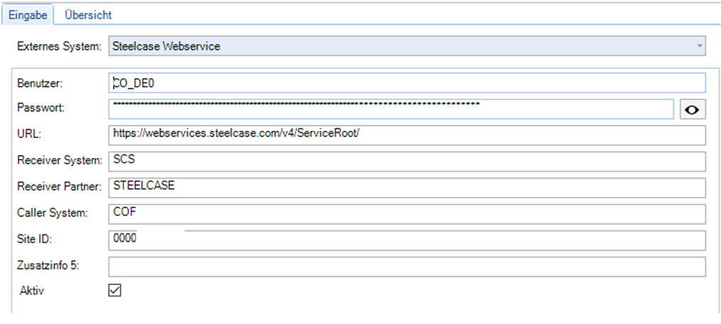Viewport: 721px width, 324px height.
Task: Select the Eingabe tab
Action: pos(28,14)
